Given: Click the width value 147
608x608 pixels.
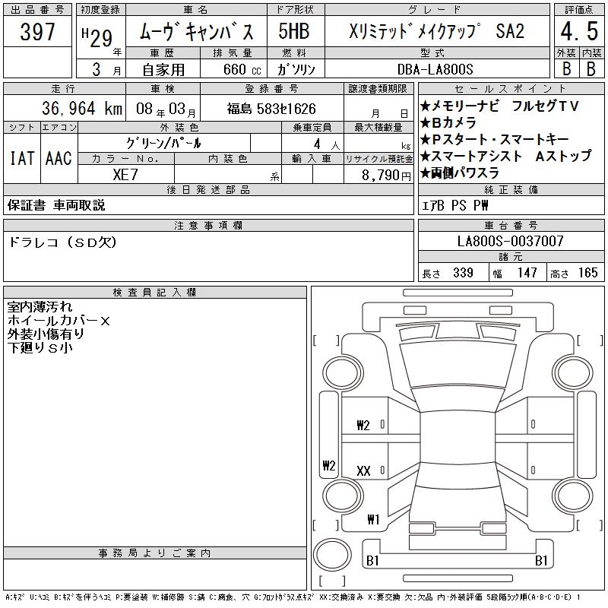Looking at the screenshot, I should click(x=527, y=273).
